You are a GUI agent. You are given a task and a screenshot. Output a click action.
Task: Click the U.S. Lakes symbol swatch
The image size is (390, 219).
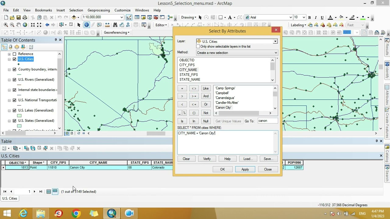click(x=19, y=116)
